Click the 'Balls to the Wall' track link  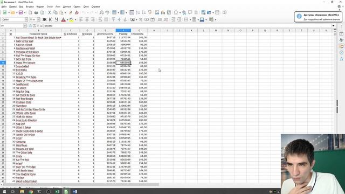point(25,41)
